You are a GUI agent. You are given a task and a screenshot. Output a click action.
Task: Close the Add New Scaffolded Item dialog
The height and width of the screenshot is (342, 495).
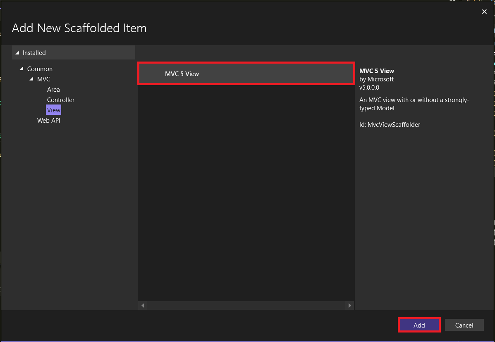484,12
